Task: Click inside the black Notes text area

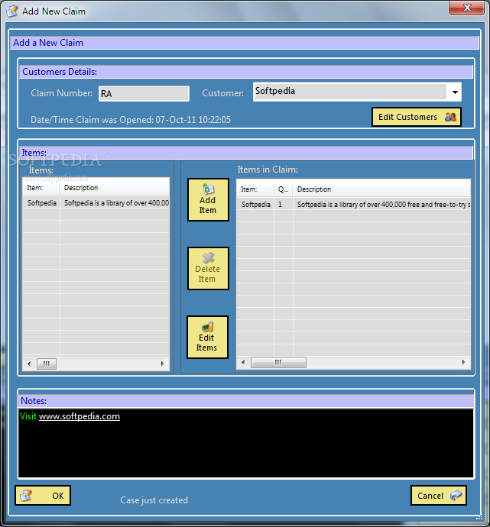Action: [246, 443]
